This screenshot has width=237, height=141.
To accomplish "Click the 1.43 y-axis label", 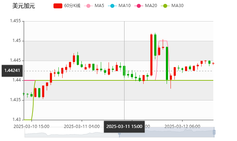I will click(17, 119).
